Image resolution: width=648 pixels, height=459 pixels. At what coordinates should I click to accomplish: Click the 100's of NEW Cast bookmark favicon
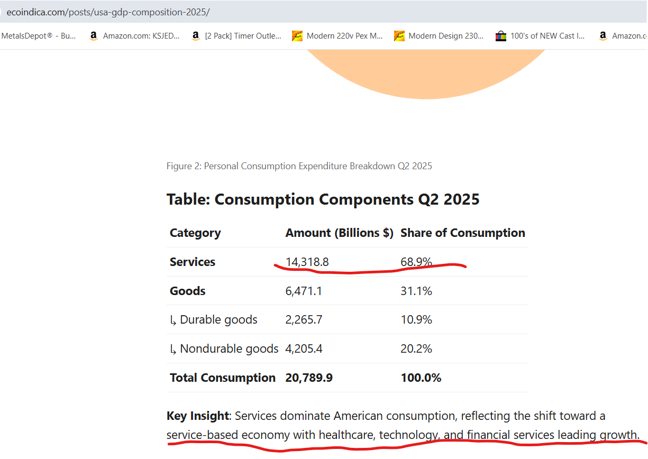[x=501, y=36]
